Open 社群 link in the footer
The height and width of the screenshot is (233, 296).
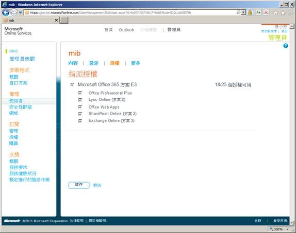257,221
